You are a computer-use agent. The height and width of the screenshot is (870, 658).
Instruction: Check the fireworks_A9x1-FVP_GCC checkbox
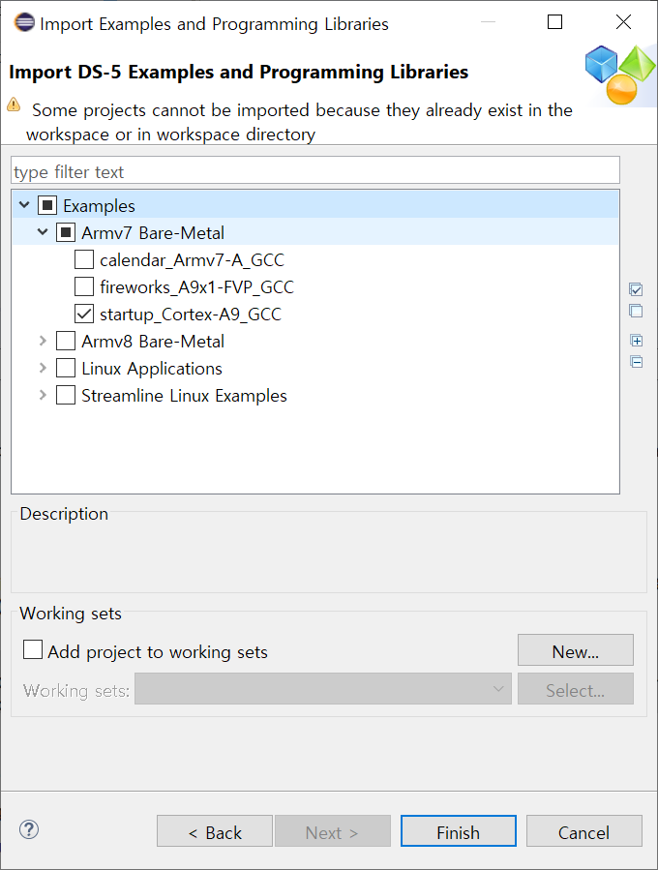[x=84, y=286]
